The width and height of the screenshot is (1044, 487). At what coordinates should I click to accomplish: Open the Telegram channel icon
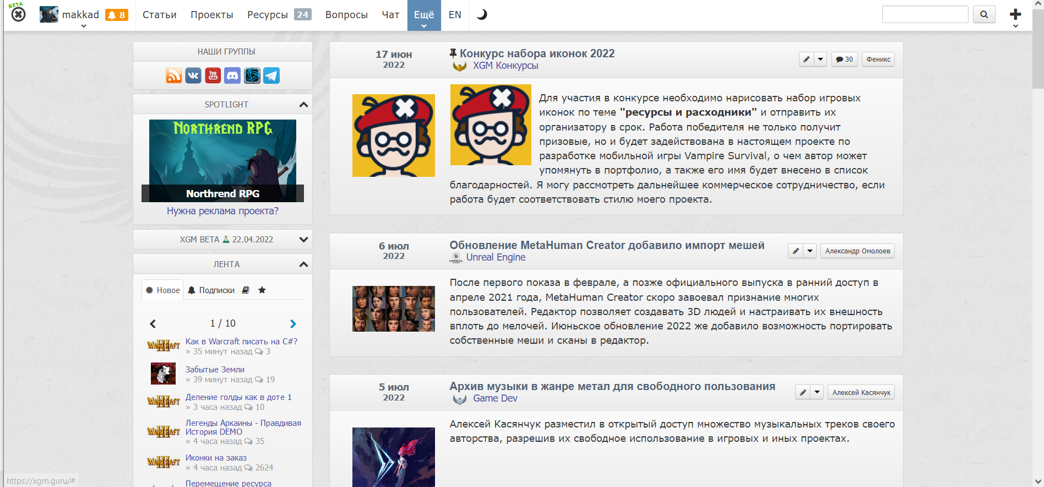tap(271, 75)
